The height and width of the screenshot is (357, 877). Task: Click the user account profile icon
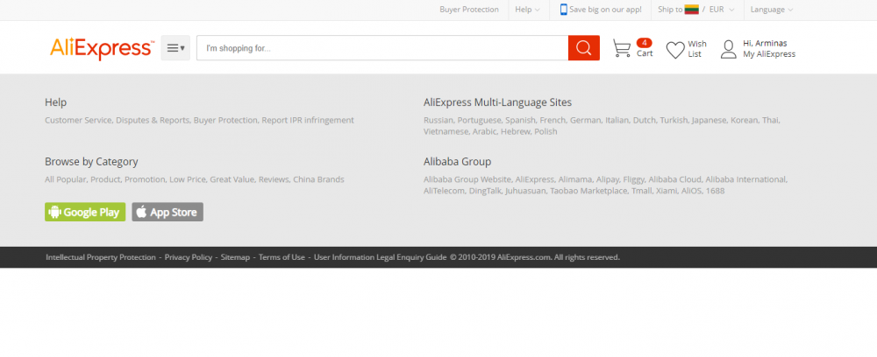click(x=728, y=49)
